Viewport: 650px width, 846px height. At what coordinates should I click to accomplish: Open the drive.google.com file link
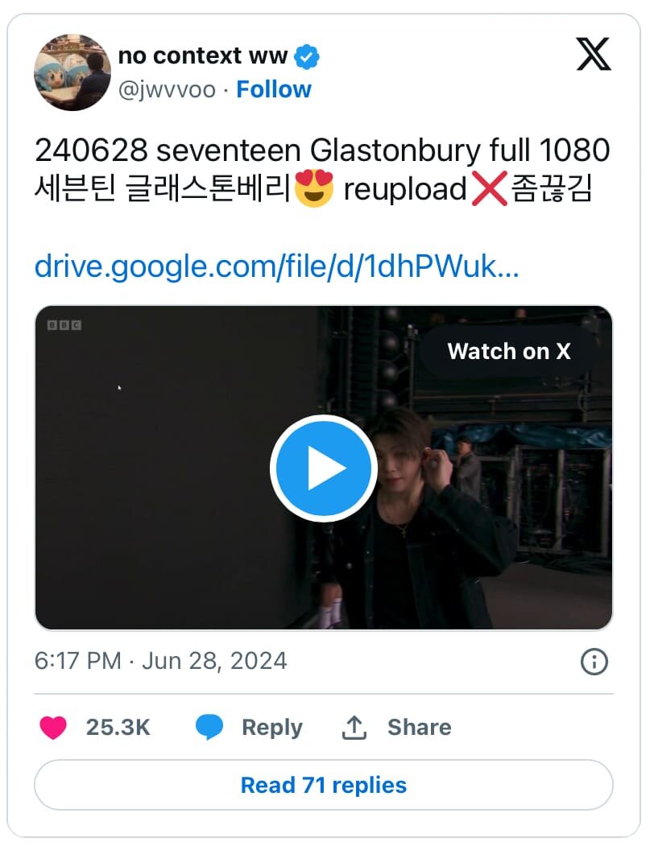click(x=276, y=266)
